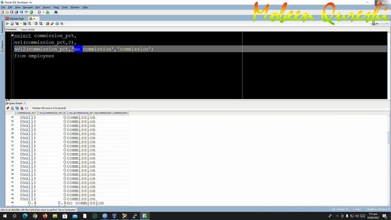This screenshot has width=391, height=220.
Task: Click the dark binoculars-like icon in main toolbar
Action: [56, 12]
